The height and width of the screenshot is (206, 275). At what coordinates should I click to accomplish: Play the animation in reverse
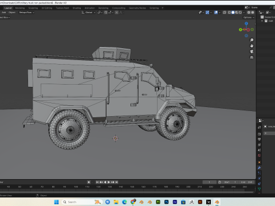point(105,182)
